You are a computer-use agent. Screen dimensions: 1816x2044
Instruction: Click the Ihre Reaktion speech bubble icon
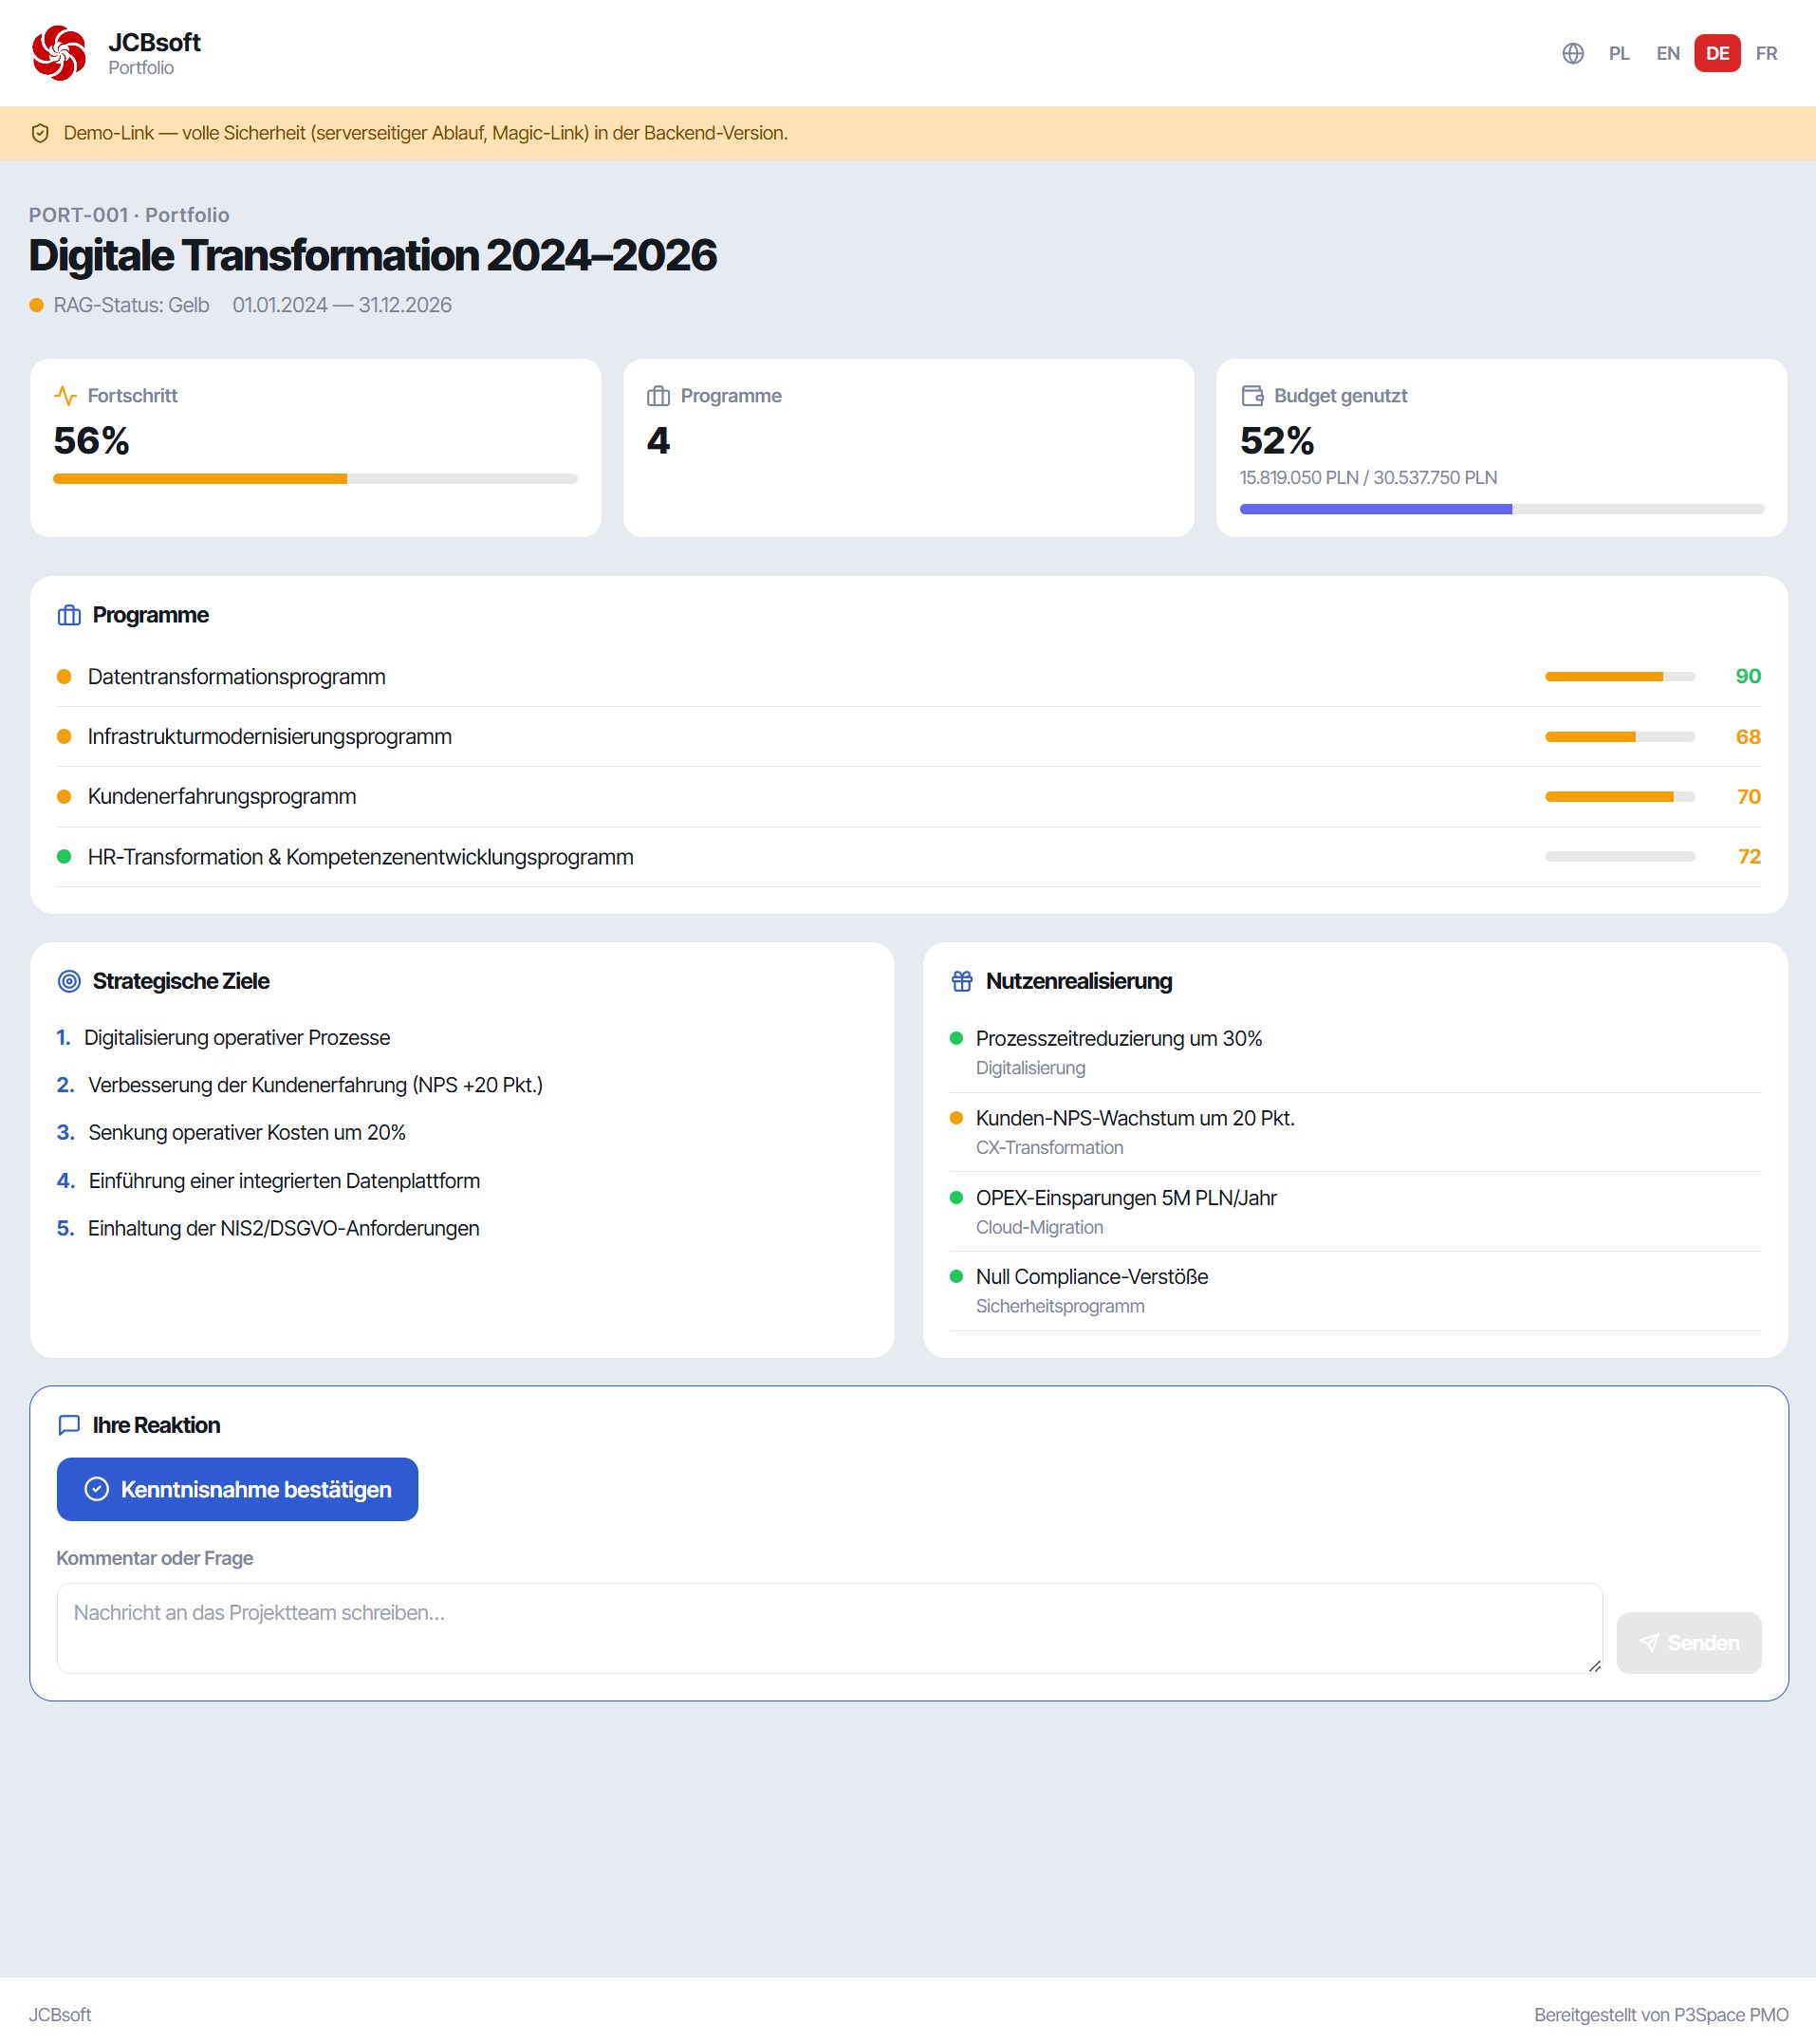[69, 1425]
